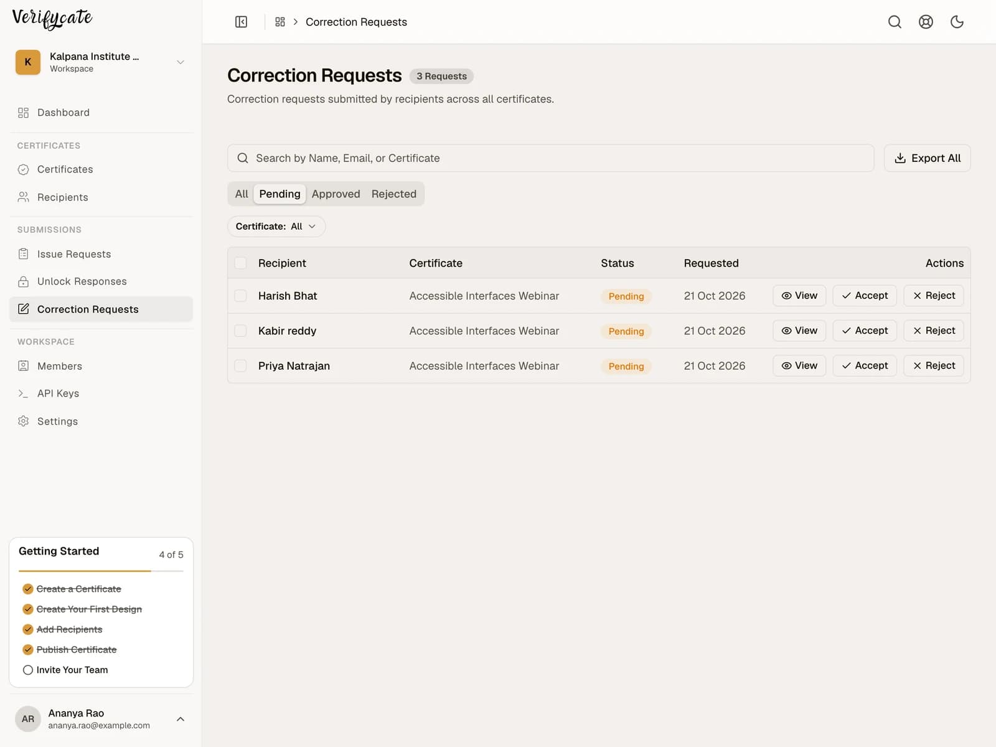
Task: Switch to the All tab
Action: [x=242, y=194]
